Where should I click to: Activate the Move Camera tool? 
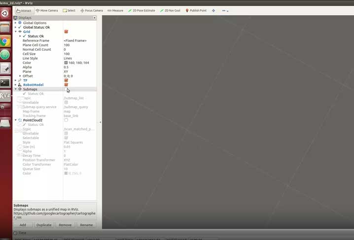point(46,10)
